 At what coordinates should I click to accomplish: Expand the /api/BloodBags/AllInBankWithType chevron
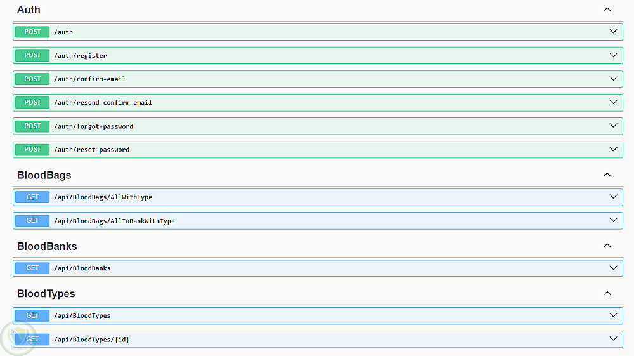[613, 220]
